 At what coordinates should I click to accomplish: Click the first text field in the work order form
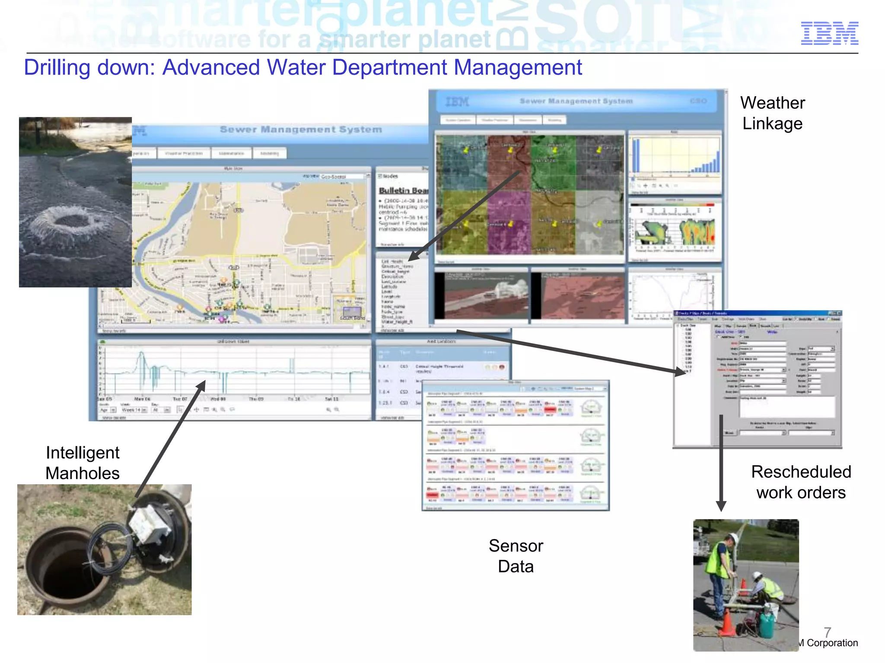(x=762, y=343)
